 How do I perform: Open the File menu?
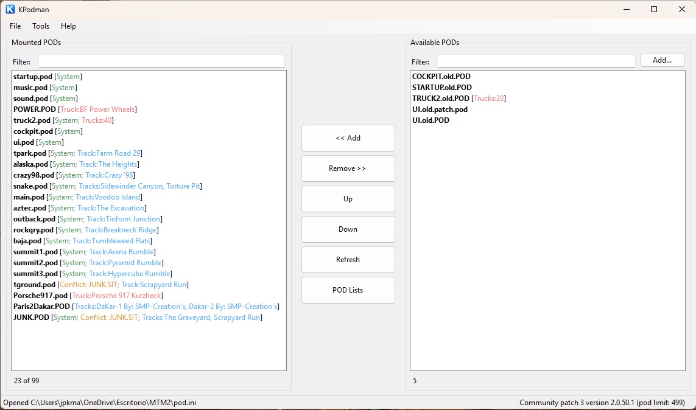click(x=15, y=26)
